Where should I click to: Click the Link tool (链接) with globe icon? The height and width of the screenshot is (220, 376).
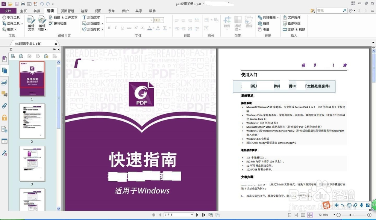(264, 23)
